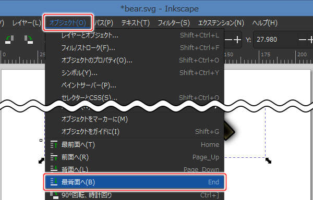Choose ペイントサーバー(P)... menu entry
This screenshot has width=313, height=200.
[x=135, y=85]
